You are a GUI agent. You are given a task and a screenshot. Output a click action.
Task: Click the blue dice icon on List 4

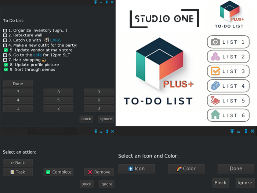[x=215, y=86]
